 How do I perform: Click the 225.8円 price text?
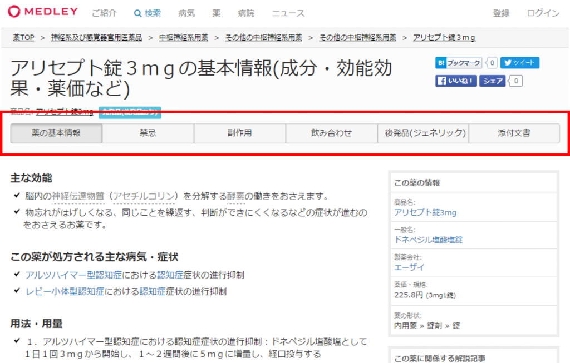[408, 295]
